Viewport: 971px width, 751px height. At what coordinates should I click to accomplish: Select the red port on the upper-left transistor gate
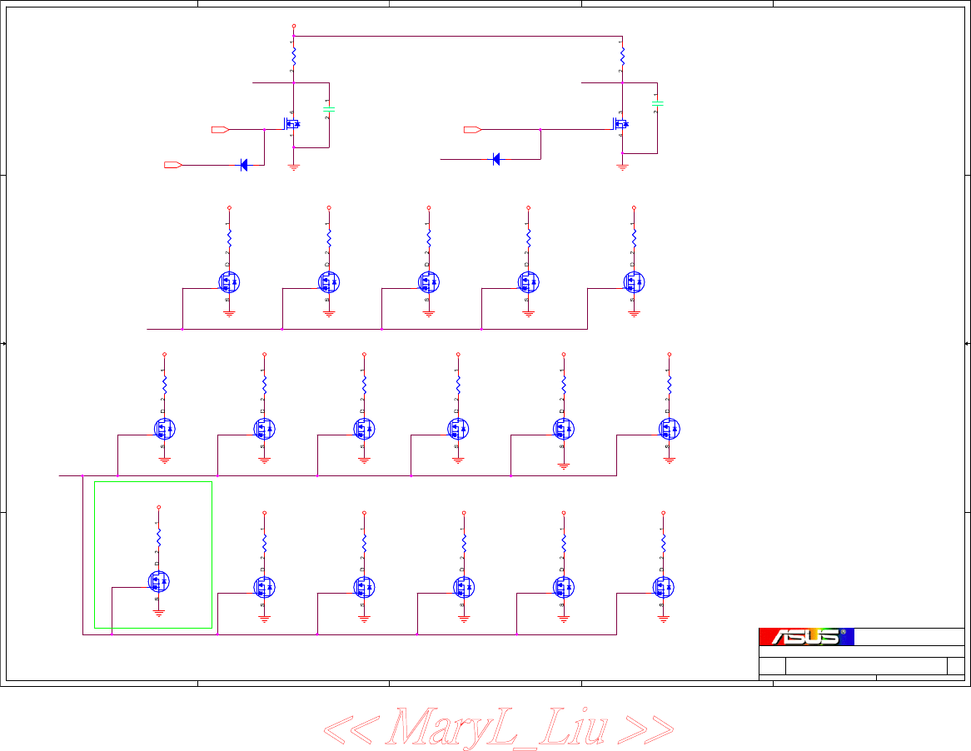pos(221,129)
